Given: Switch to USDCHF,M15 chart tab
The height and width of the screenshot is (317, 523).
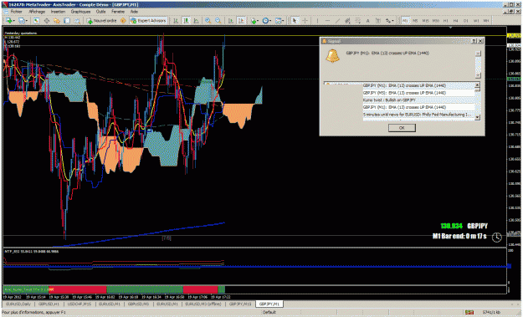Looking at the screenshot, I should coord(79,304).
